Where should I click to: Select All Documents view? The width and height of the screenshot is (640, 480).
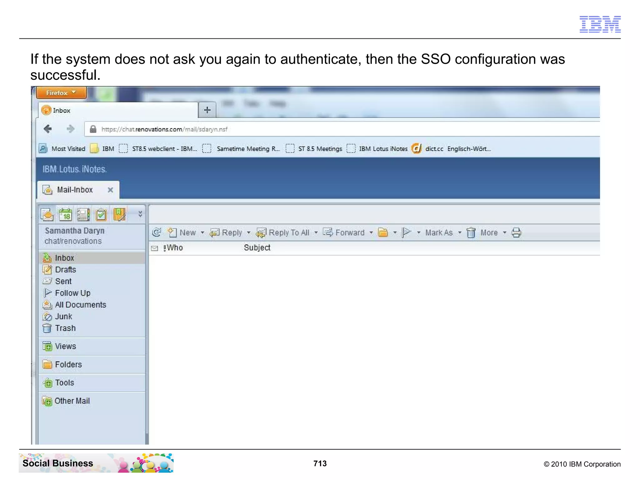(x=92, y=305)
